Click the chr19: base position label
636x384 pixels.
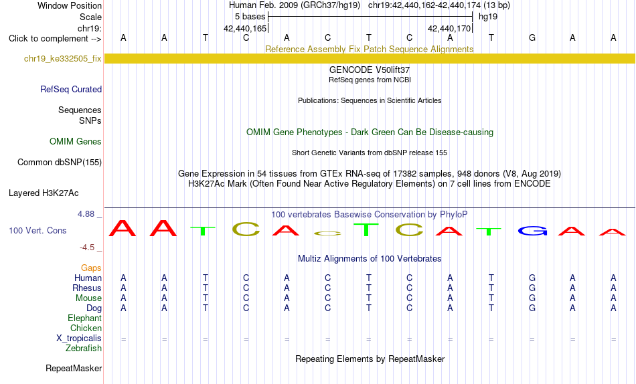(x=90, y=28)
